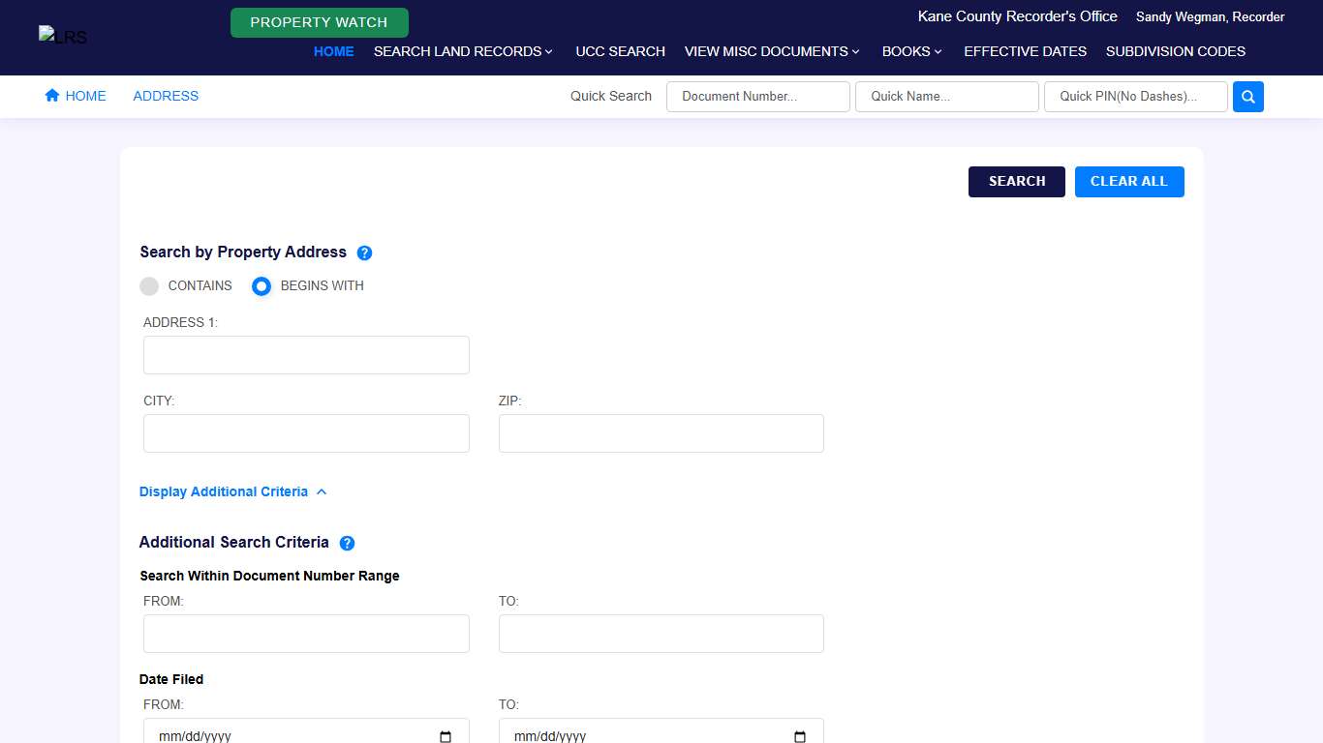1323x743 pixels.
Task: Click the help icon beside Search by Property Address
Action: coord(364,253)
